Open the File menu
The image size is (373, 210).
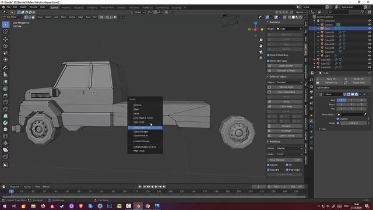tap(9, 7)
